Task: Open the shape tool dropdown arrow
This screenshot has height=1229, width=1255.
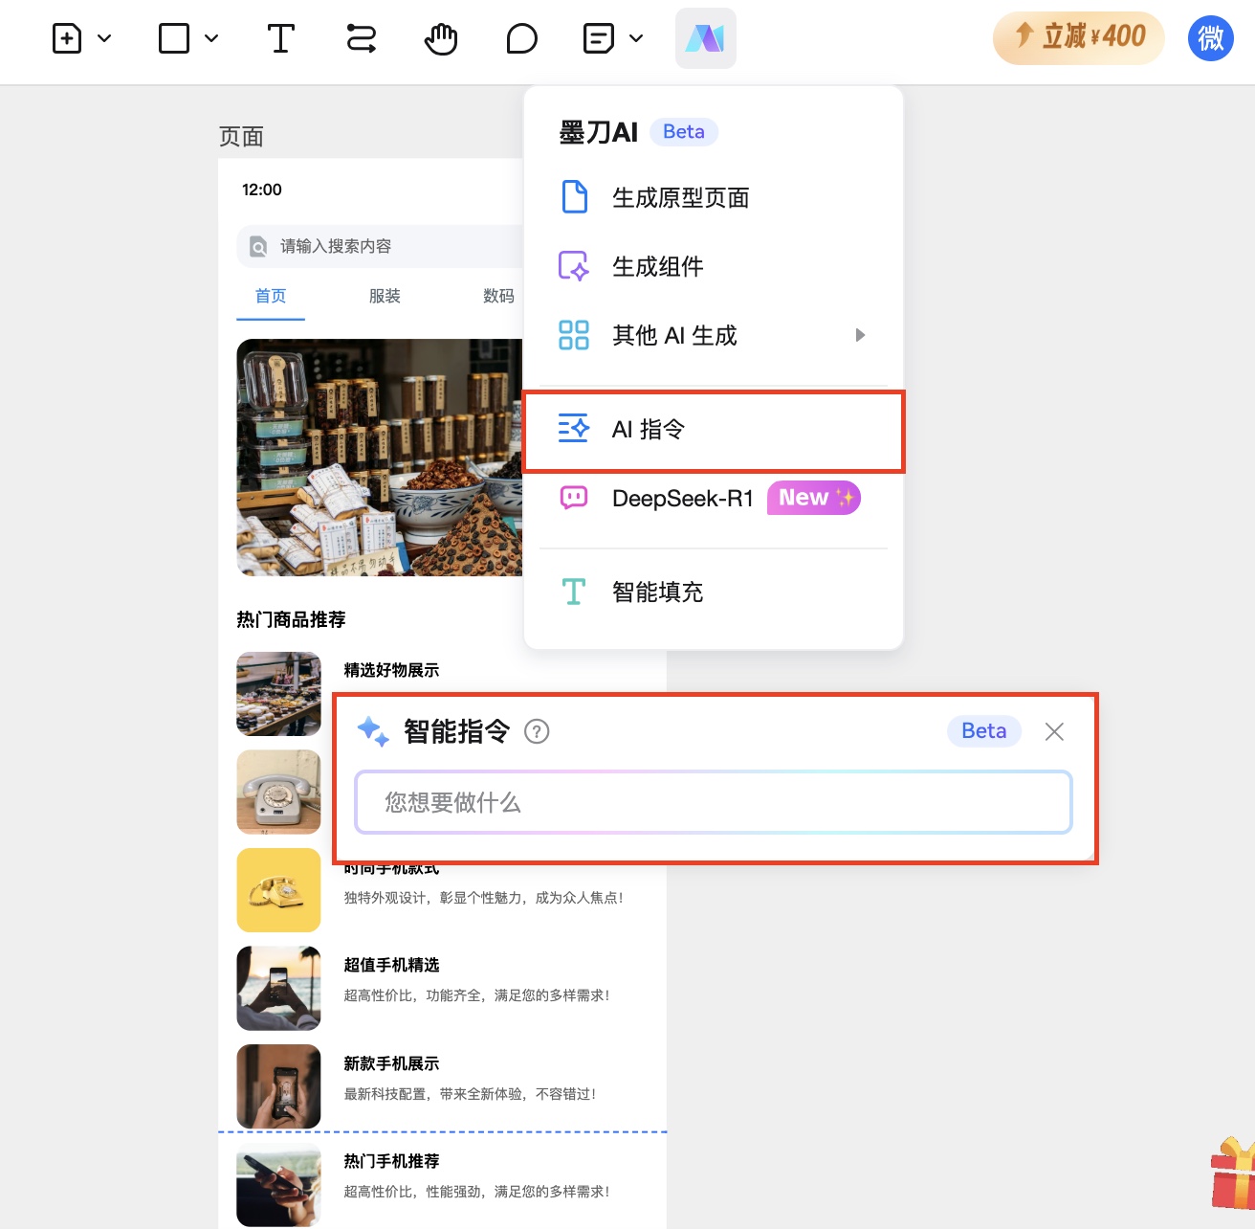Action: coord(212,38)
